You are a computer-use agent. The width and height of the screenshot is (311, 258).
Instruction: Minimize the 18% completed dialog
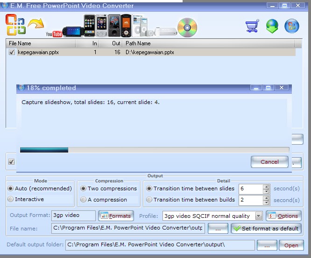256,88
